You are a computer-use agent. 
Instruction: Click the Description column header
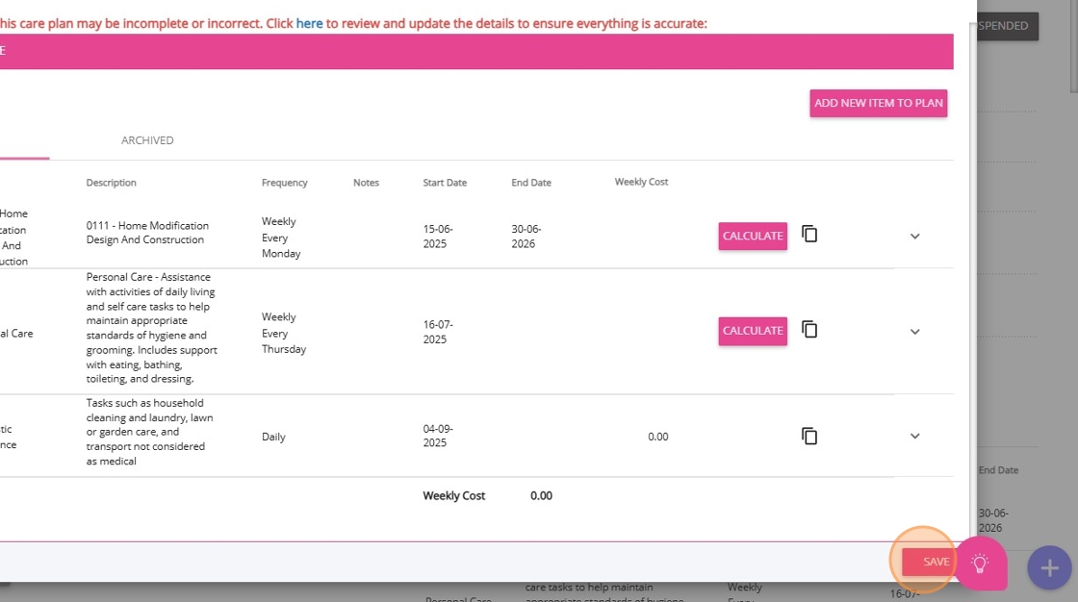click(111, 183)
